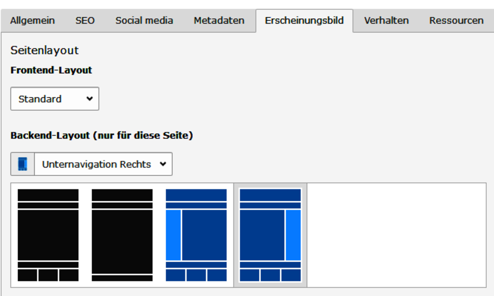Select the Erscheinungsbild tab
The width and height of the screenshot is (494, 296).
(304, 21)
